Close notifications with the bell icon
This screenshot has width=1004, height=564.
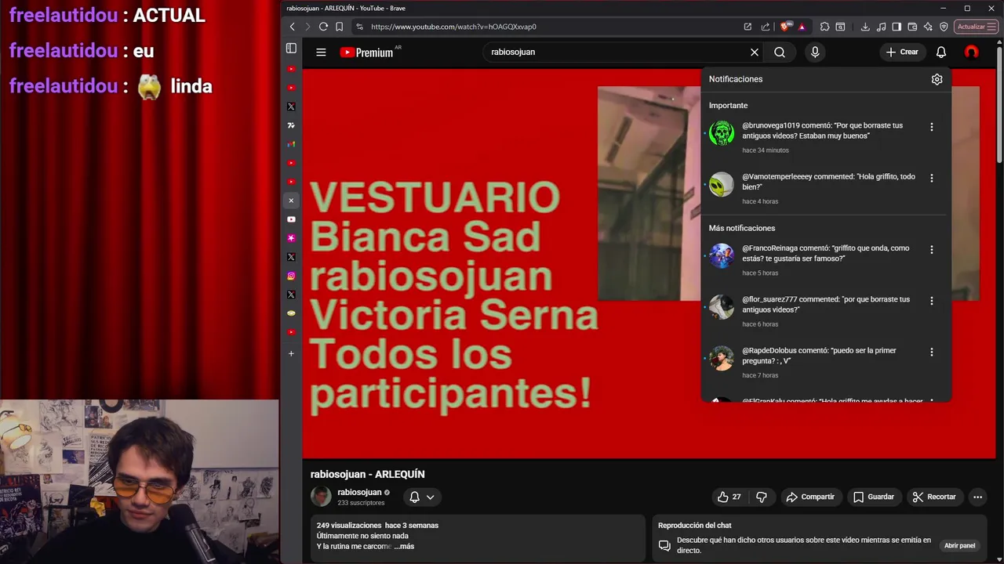point(941,52)
